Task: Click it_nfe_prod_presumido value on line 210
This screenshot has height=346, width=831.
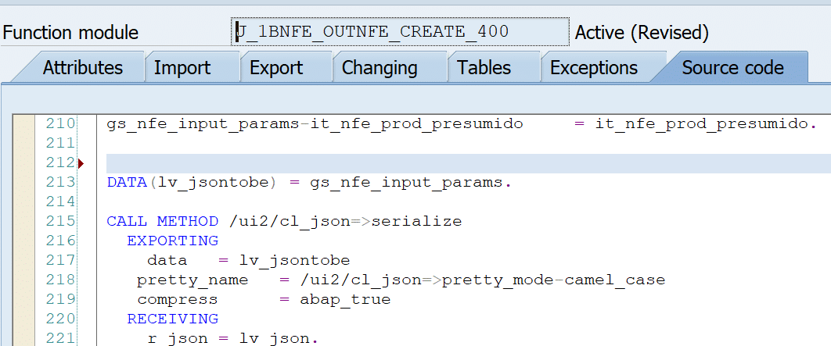Action: point(701,125)
